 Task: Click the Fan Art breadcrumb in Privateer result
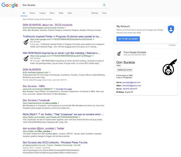coord(77,145)
